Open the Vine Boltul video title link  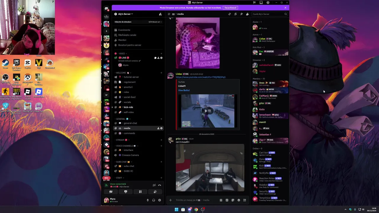(184, 90)
